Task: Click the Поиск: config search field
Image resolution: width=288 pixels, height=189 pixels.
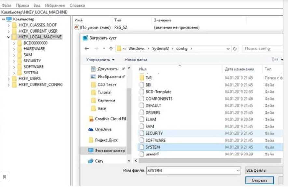Action: (263, 49)
